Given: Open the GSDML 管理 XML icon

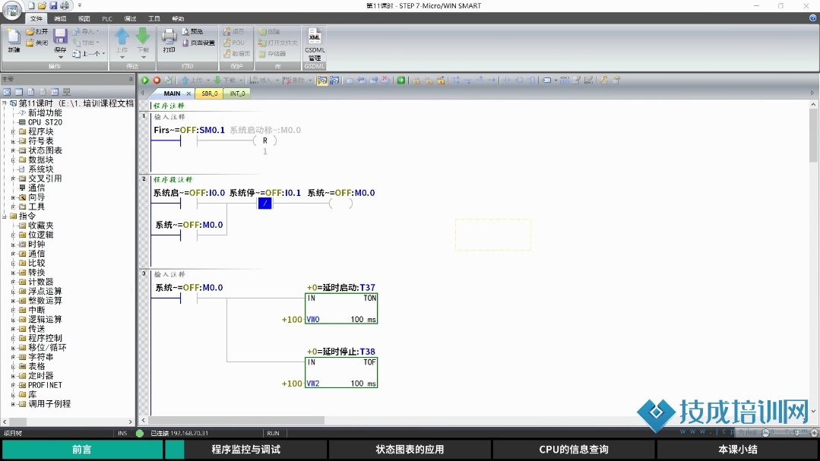Looking at the screenshot, I should click(314, 43).
